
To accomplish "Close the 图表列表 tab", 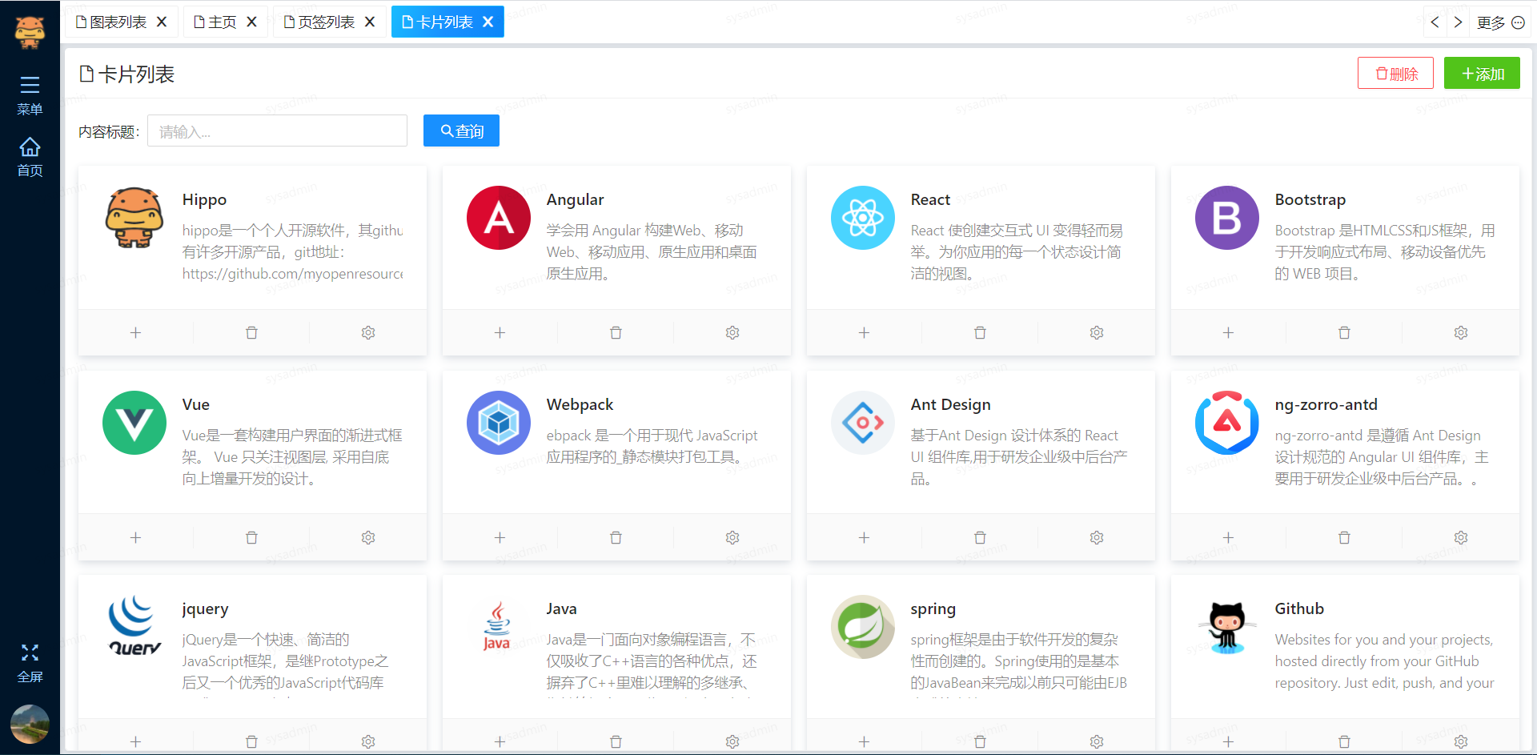I will click(162, 22).
